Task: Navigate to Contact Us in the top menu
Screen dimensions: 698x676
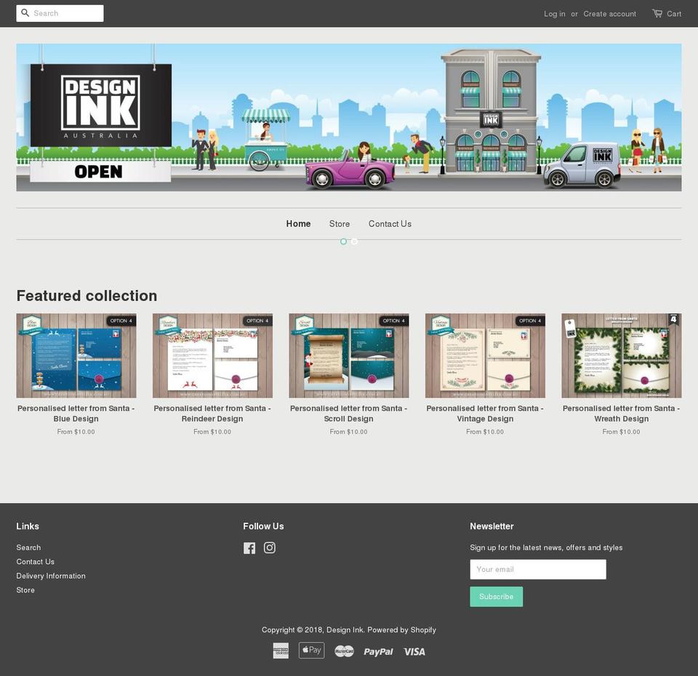Action: pos(390,223)
